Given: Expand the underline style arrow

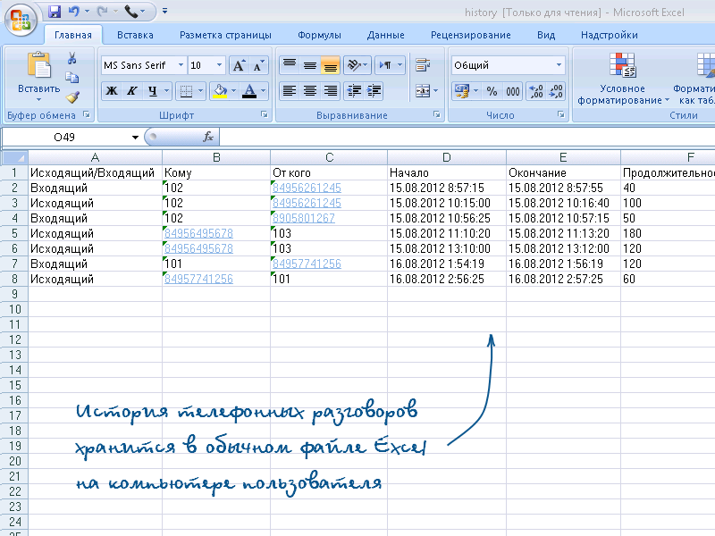Looking at the screenshot, I should 167,91.
